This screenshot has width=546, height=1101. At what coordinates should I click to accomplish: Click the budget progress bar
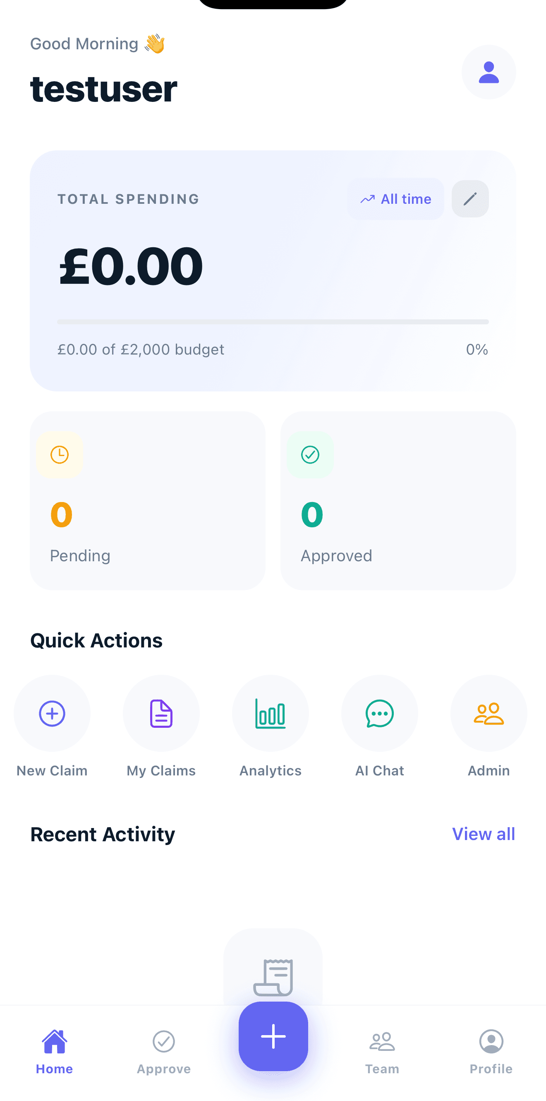coord(273,322)
